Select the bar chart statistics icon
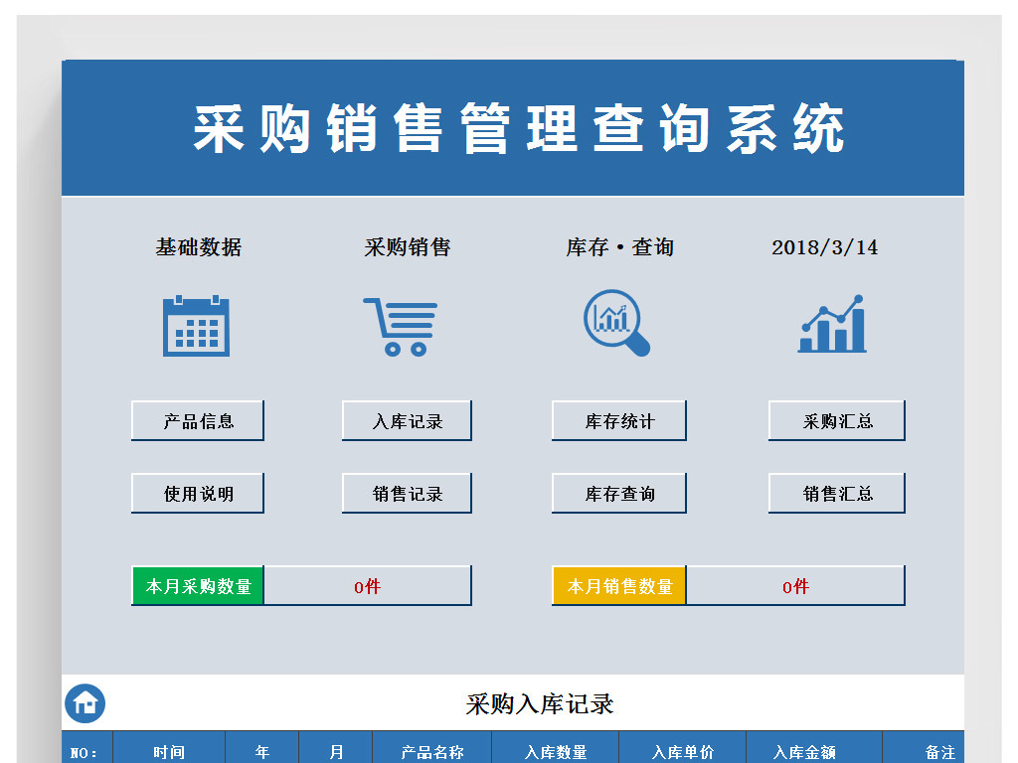Image resolution: width=1018 pixels, height=763 pixels. click(x=834, y=323)
